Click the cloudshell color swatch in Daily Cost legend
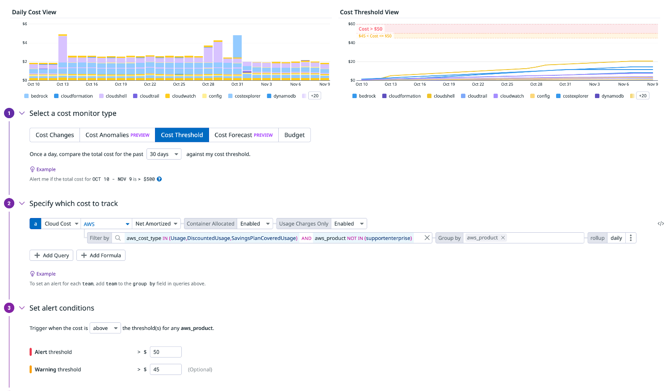This screenshot has height=391, width=670. [x=101, y=96]
